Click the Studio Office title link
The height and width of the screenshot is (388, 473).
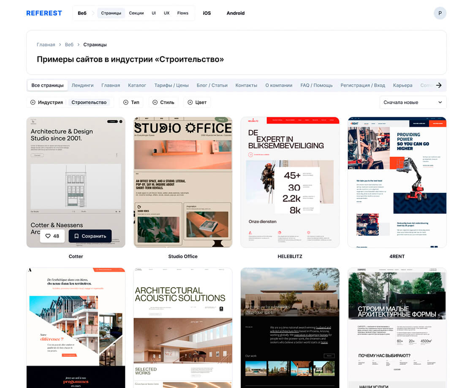(183, 256)
